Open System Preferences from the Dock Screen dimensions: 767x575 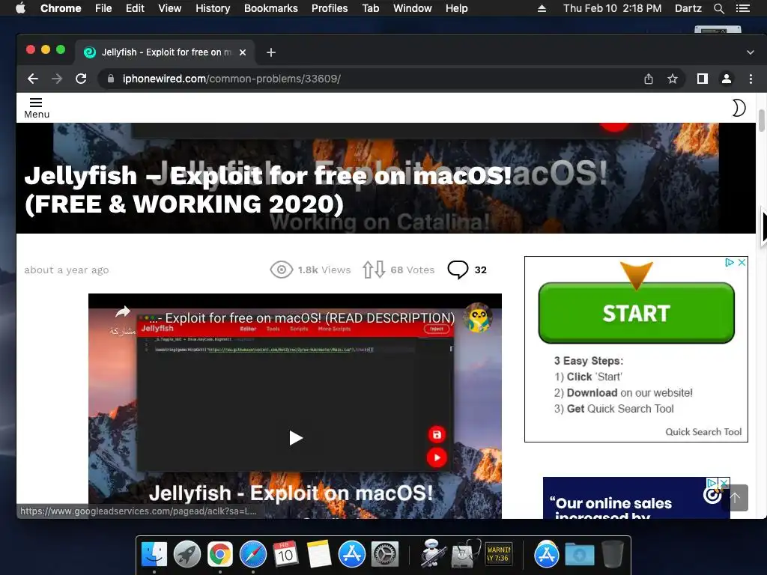click(385, 555)
